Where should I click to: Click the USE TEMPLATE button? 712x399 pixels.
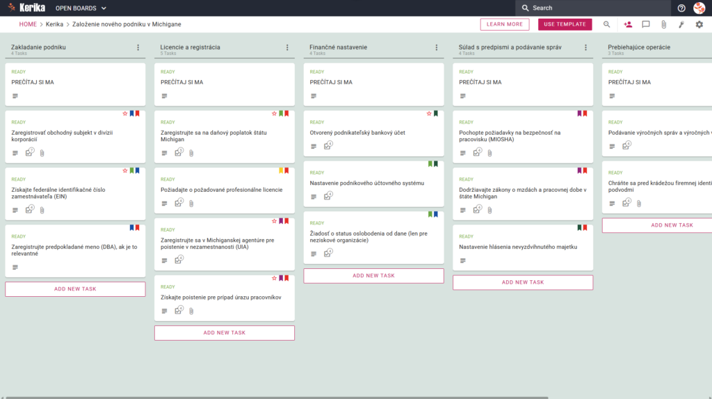pyautogui.click(x=565, y=24)
